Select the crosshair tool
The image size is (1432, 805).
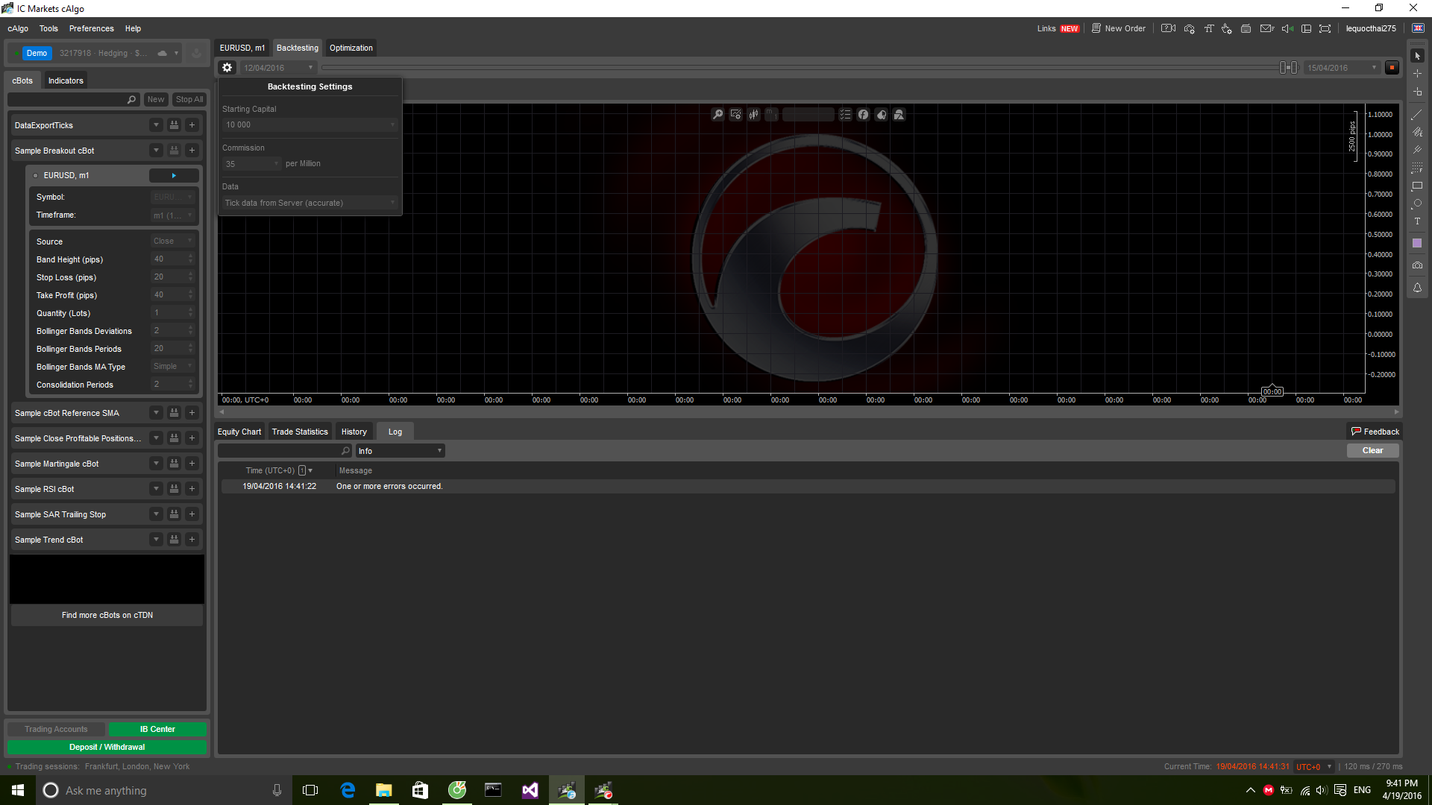click(1417, 74)
